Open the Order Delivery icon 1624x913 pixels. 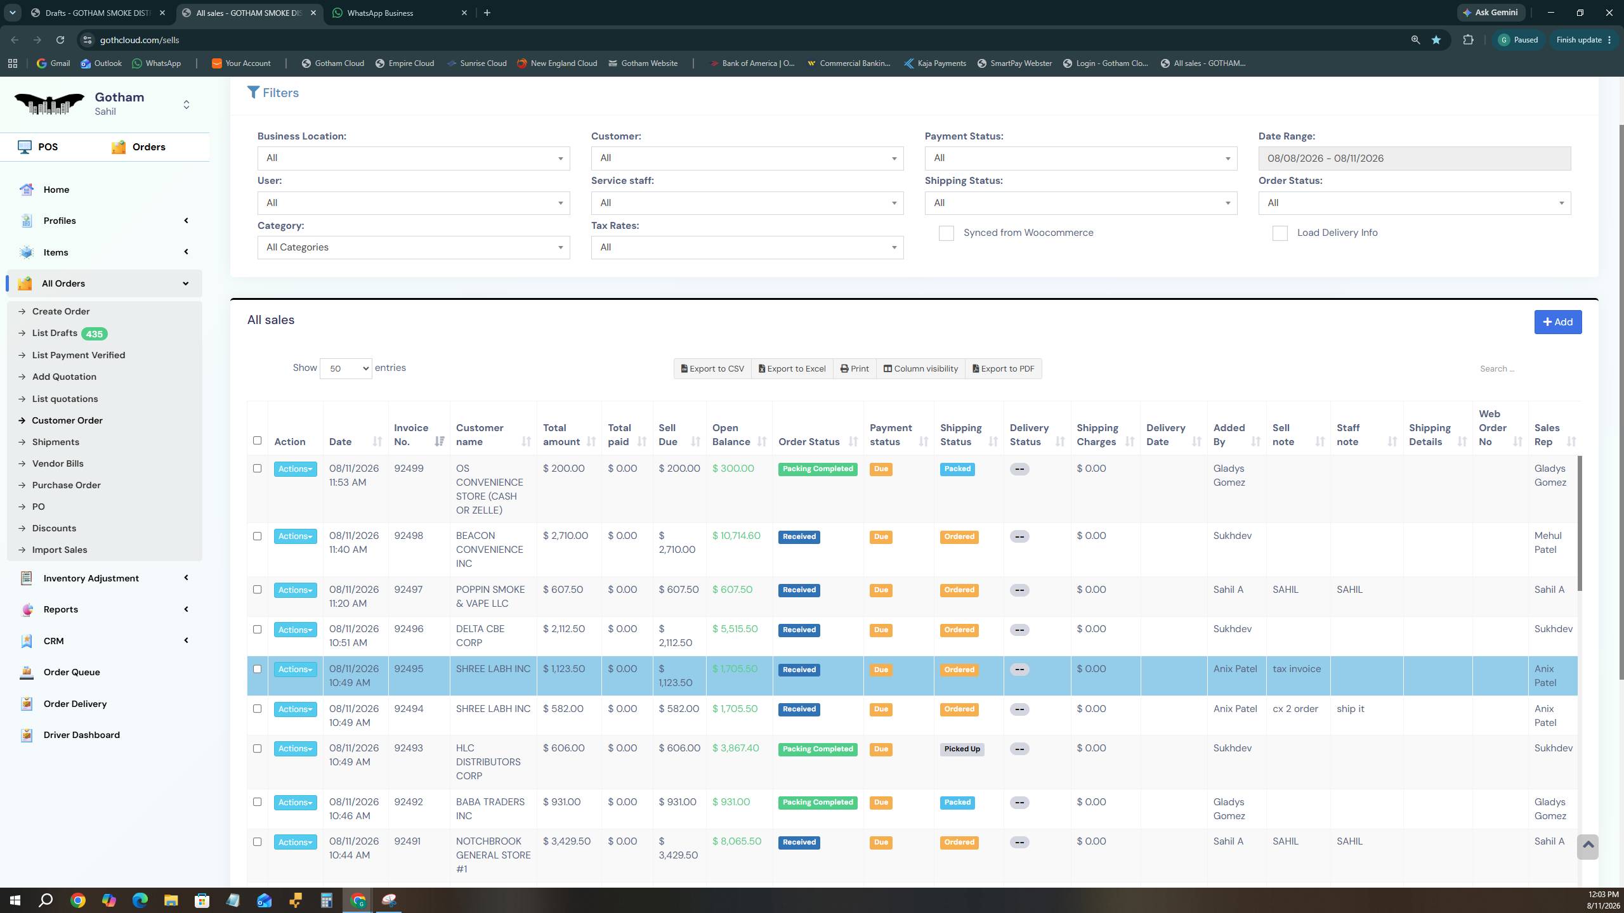(27, 704)
